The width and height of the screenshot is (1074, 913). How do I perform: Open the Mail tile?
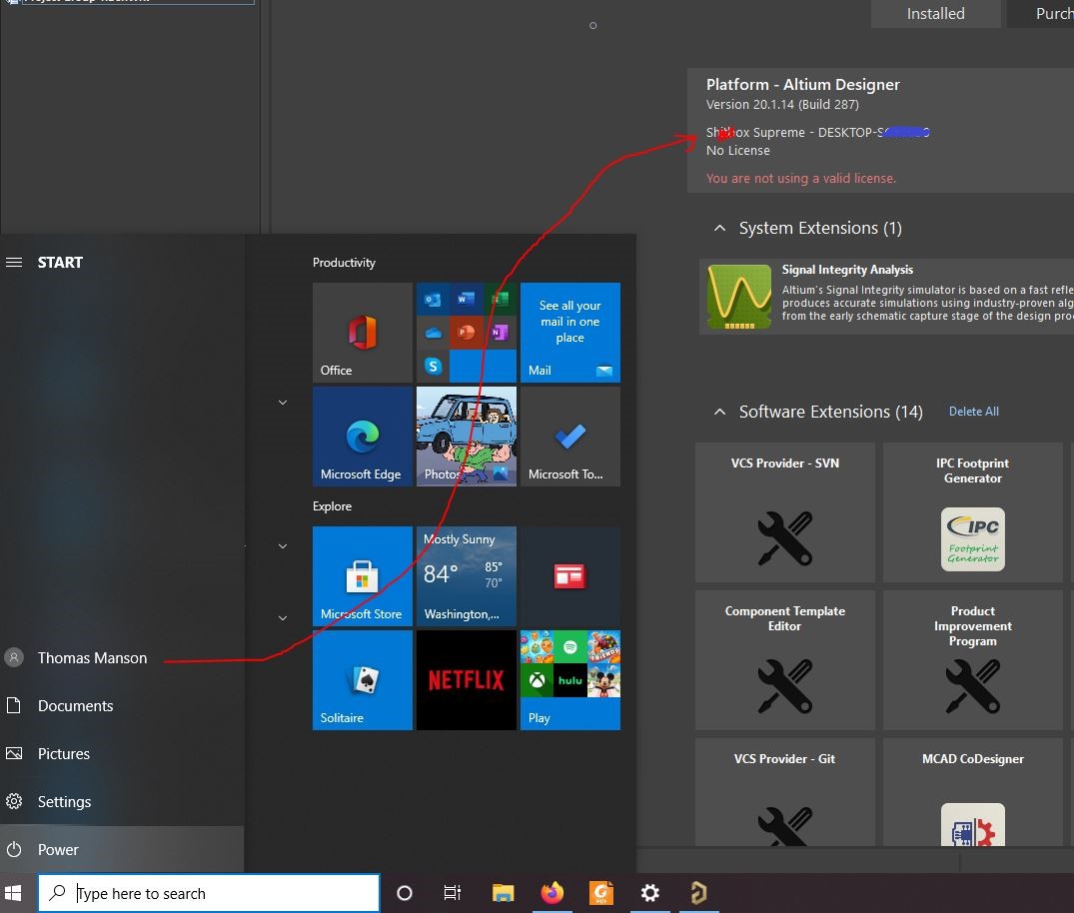[569, 333]
